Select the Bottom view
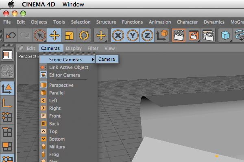This screenshot has height=162, width=244. point(68,139)
